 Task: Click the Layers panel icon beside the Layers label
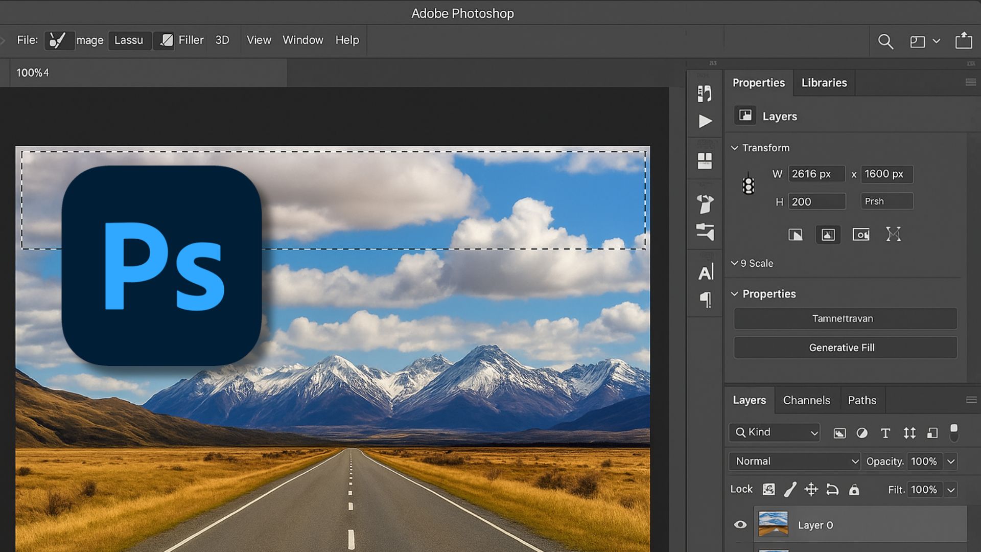tap(745, 116)
